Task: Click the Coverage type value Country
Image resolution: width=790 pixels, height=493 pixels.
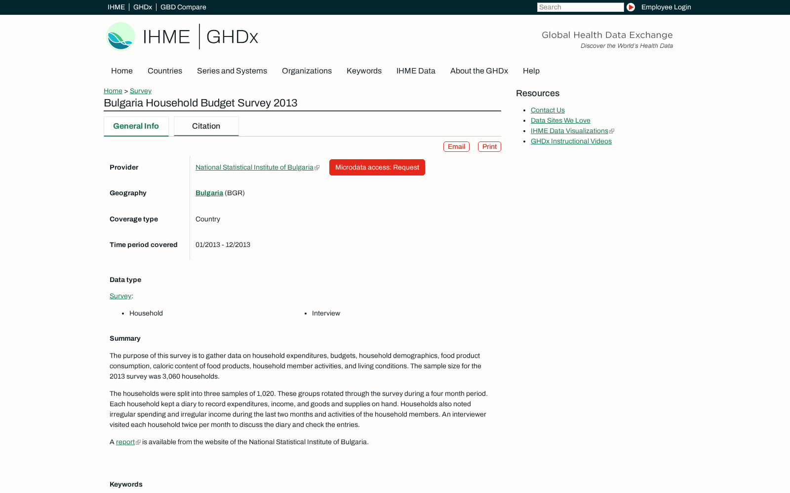Action: 208,219
